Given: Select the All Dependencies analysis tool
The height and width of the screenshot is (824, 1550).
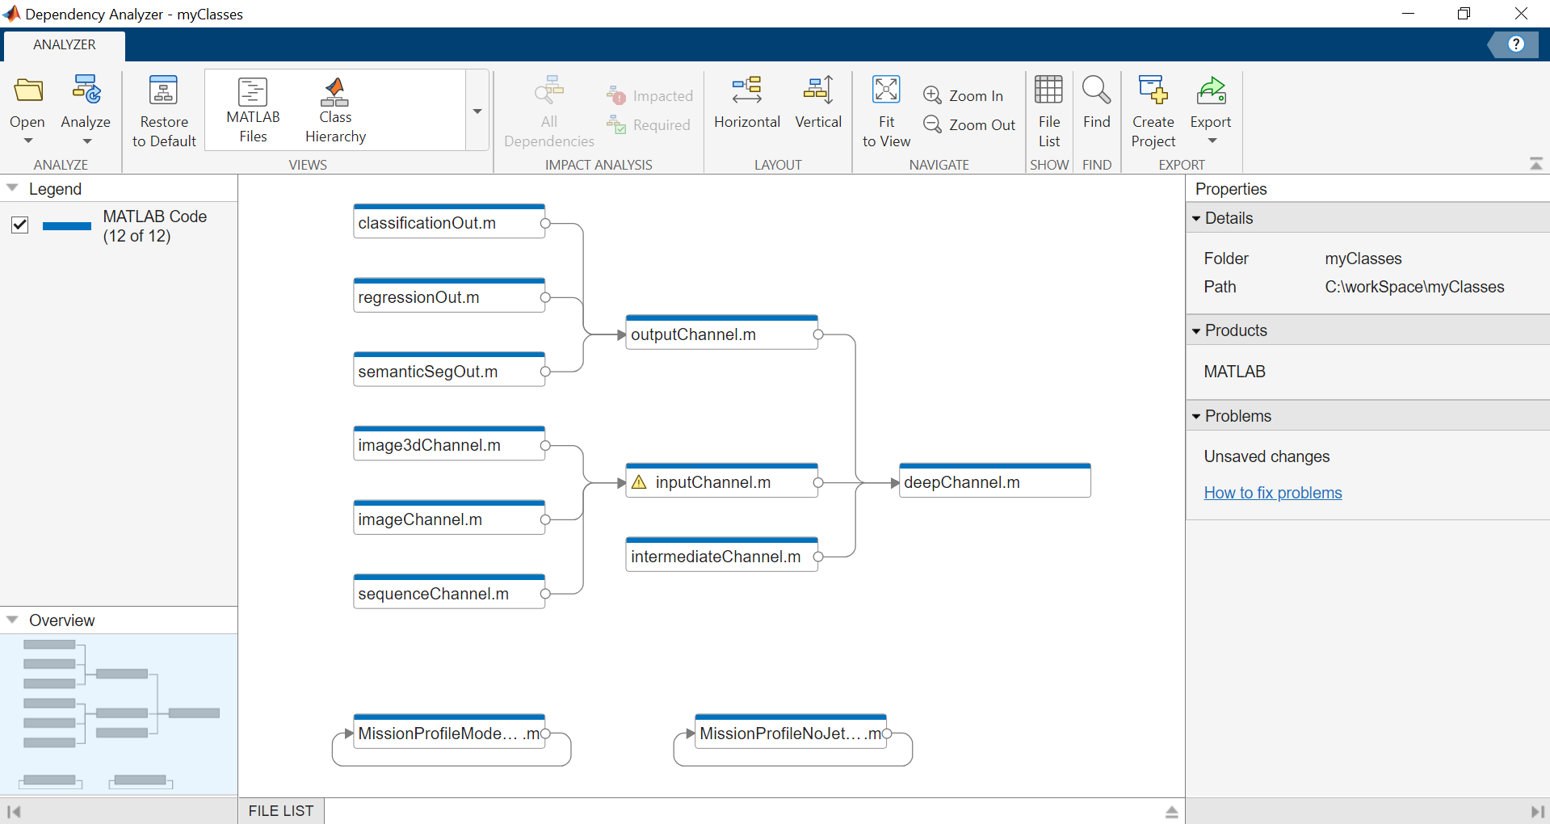Looking at the screenshot, I should [x=548, y=111].
